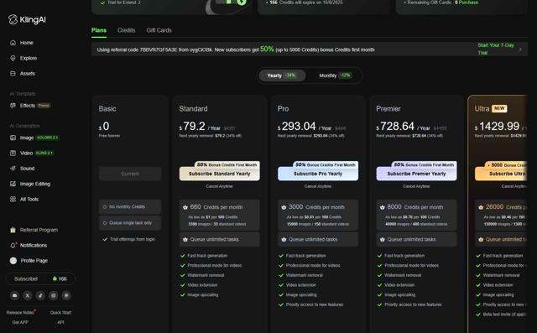Switch to the Plans tab

click(x=99, y=30)
